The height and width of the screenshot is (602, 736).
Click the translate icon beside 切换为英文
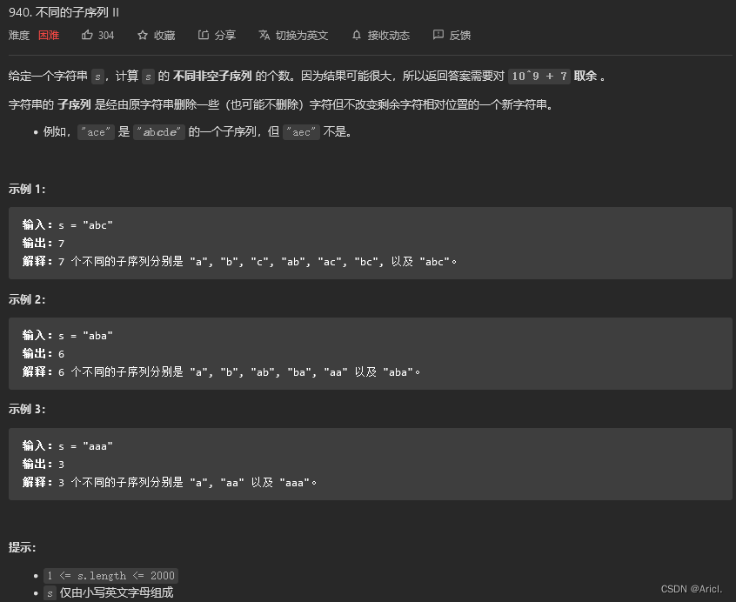(x=263, y=36)
